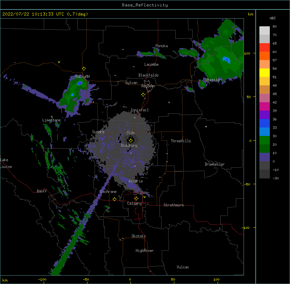This screenshot has height=284, width=290.
Task: Click the Vulcan city label
Action: pos(183,267)
